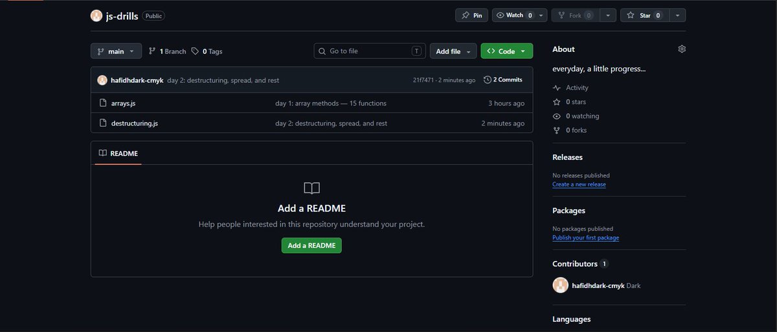Click Publish your first package link
Screen dimensions: 777x332
tap(585, 238)
